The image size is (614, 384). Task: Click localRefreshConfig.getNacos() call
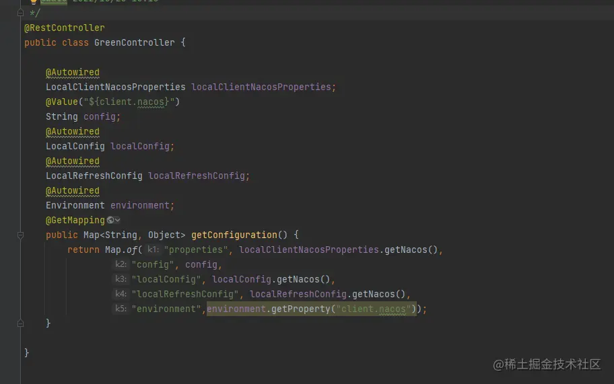(327, 295)
